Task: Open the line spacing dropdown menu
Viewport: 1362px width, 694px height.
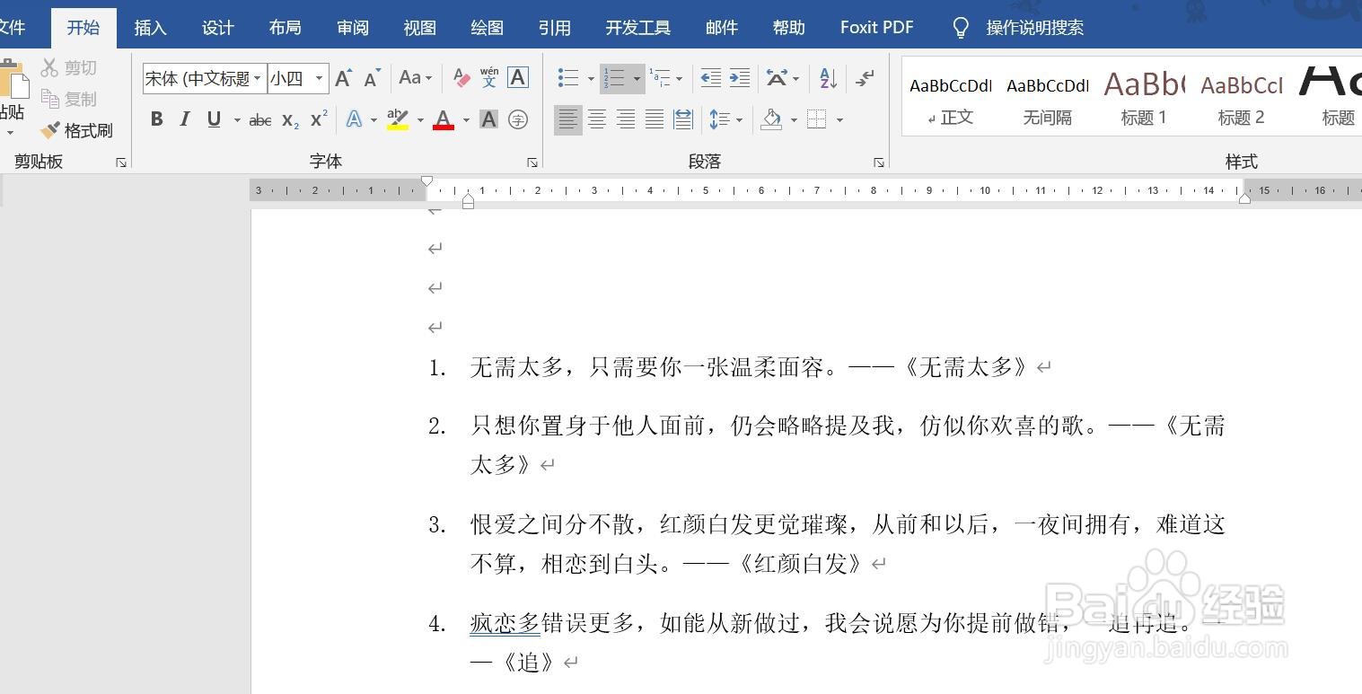Action: click(x=738, y=119)
